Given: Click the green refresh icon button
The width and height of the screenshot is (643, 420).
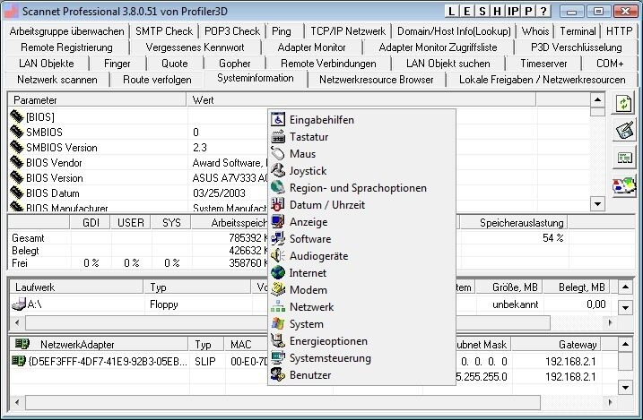Looking at the screenshot, I should (x=624, y=103).
